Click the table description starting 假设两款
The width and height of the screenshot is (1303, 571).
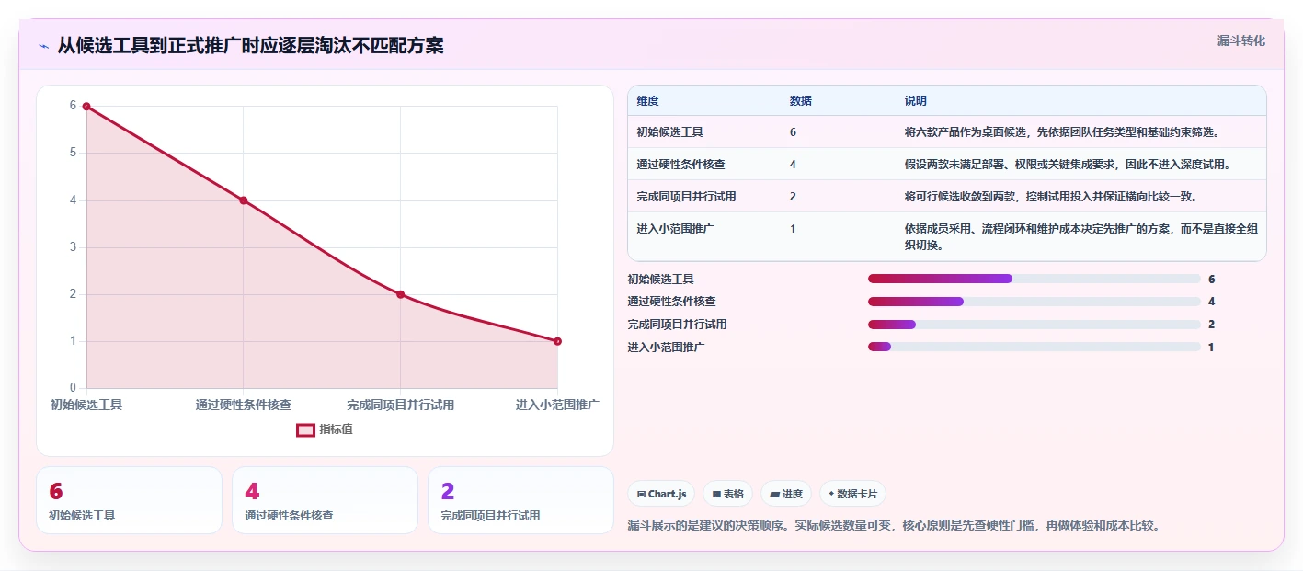click(1067, 165)
